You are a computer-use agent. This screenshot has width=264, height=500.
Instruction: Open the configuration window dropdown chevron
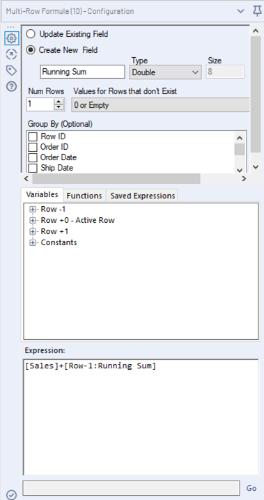click(x=241, y=11)
